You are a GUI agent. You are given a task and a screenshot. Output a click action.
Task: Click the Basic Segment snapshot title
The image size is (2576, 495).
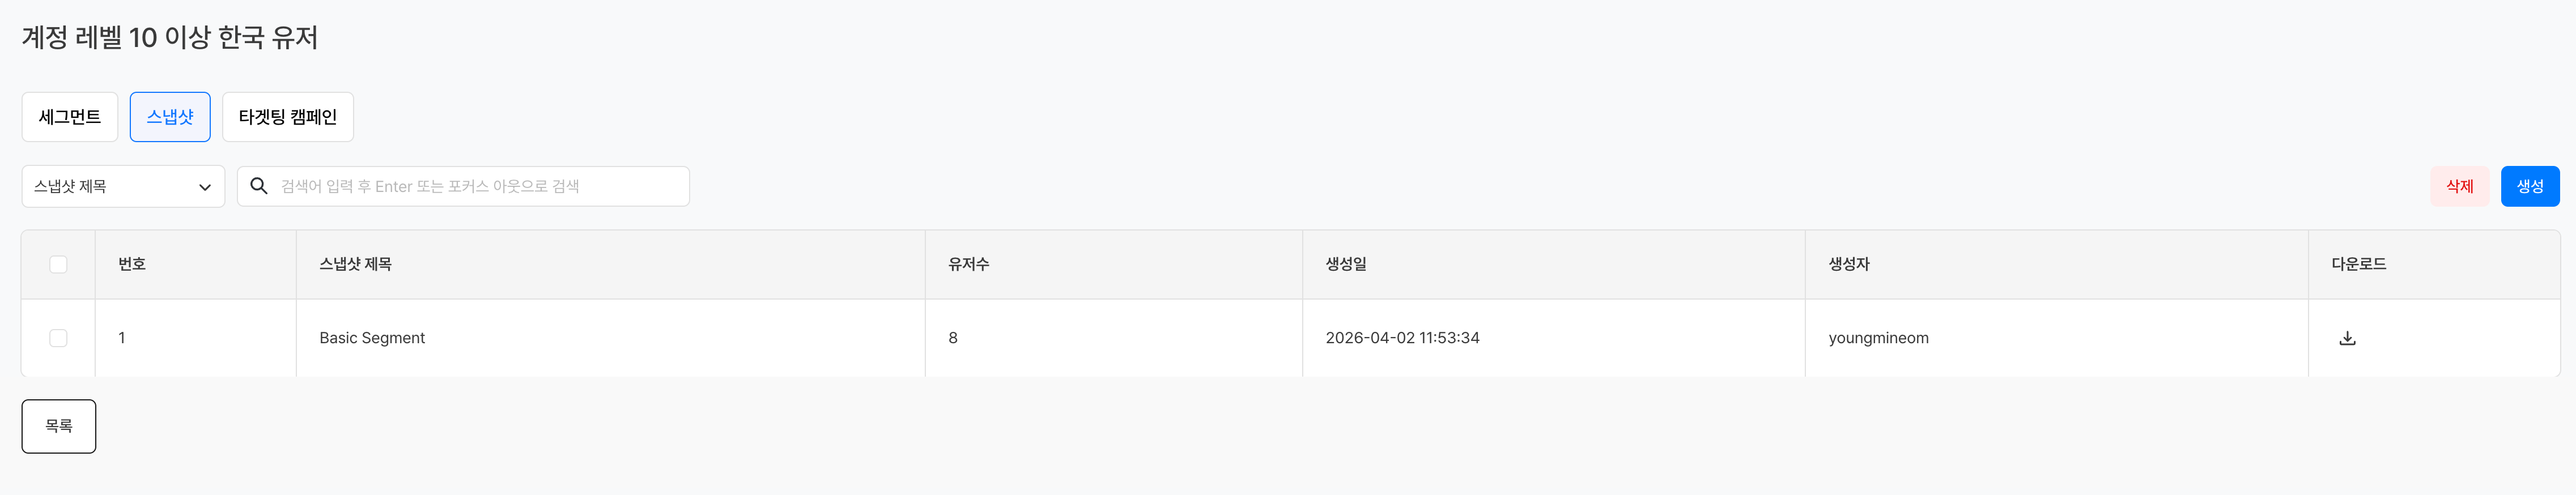372,338
